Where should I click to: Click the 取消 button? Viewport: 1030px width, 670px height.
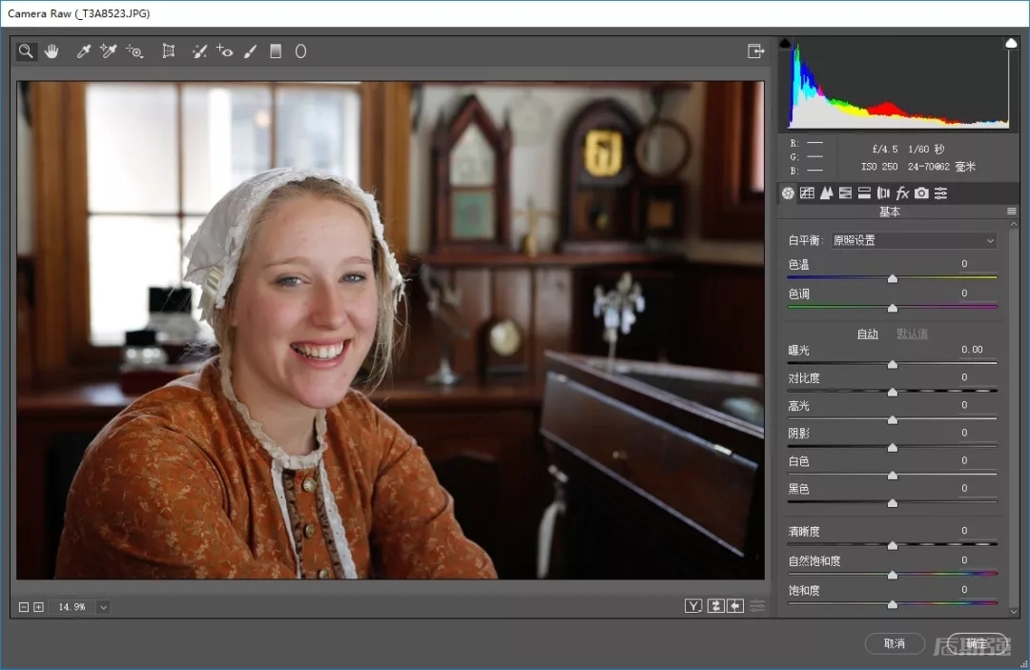pyautogui.click(x=894, y=643)
